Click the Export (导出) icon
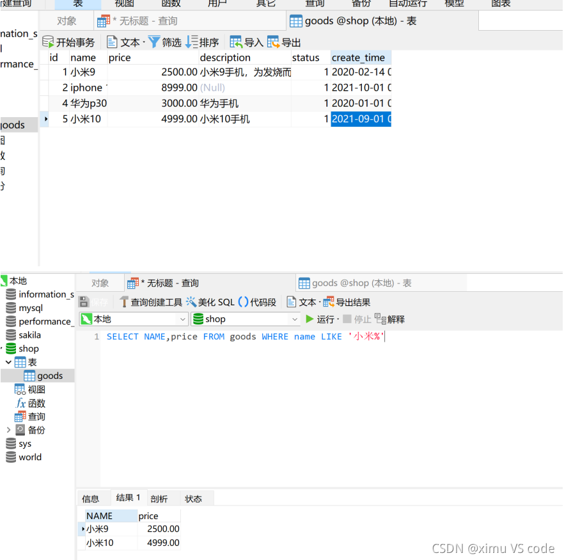564x560 pixels. (x=274, y=42)
